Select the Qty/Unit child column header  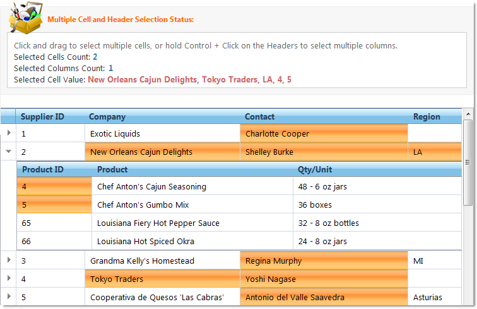[x=315, y=169]
